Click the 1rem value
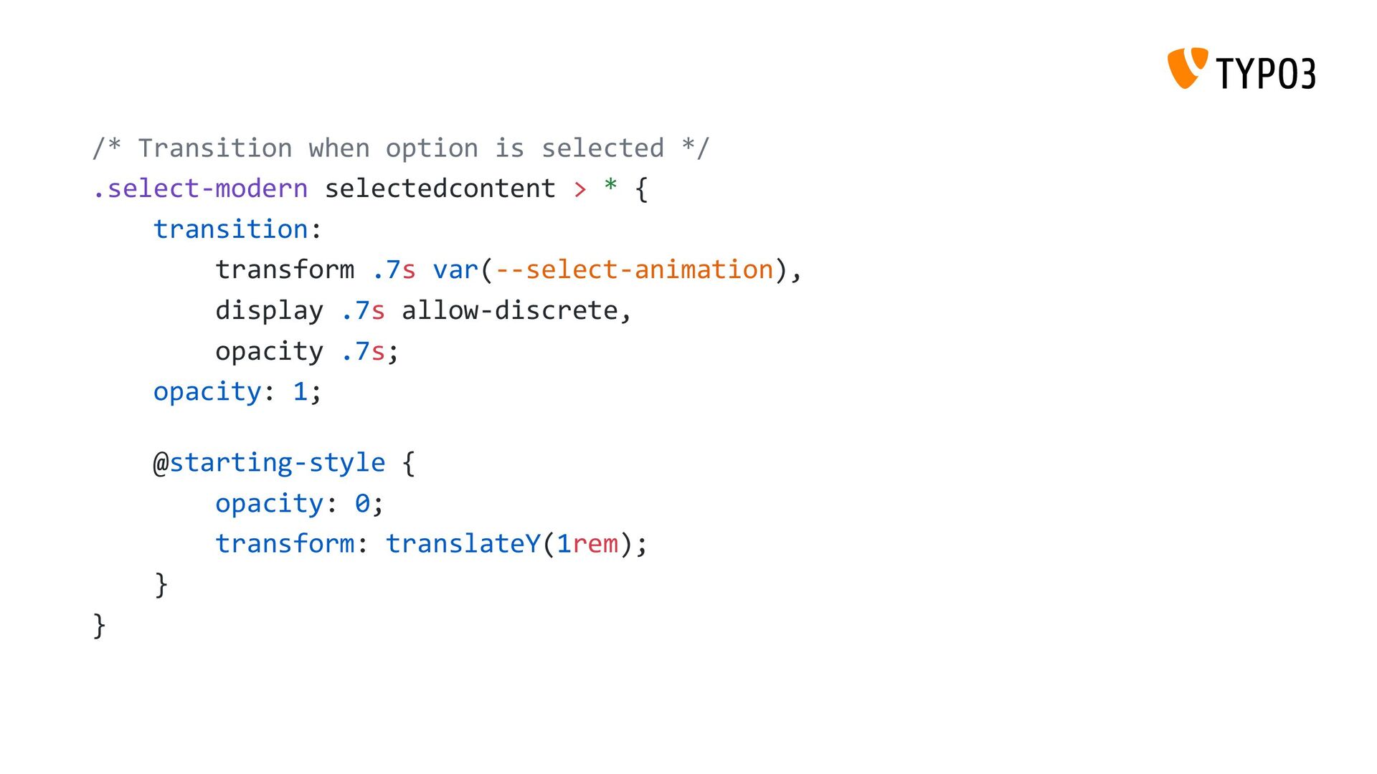Screen dimensions: 1377x774 (587, 544)
